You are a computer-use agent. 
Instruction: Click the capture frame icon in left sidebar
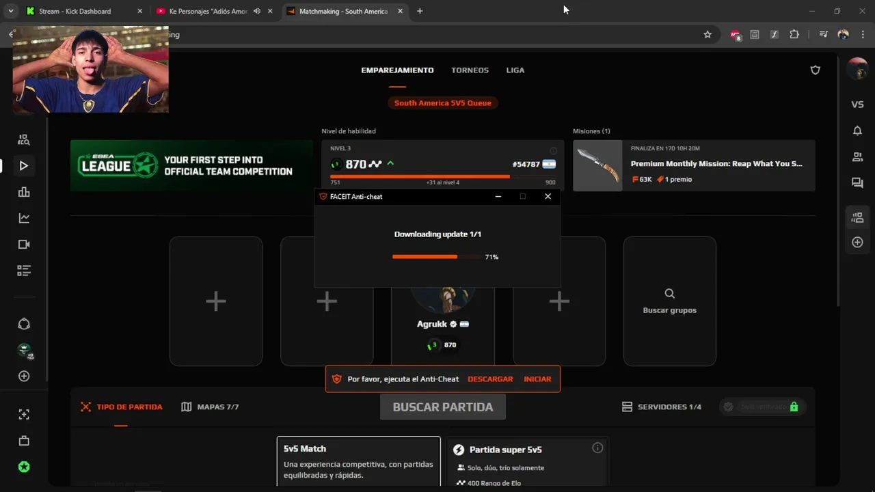[x=24, y=414]
